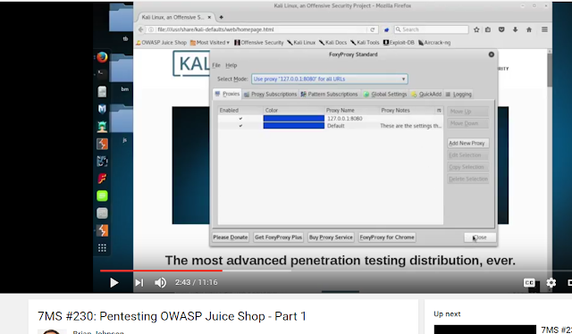Click the Close button in FoxyProxy
The image size is (572, 334).
pos(480,238)
